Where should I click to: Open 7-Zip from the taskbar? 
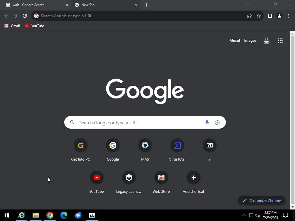92,215
